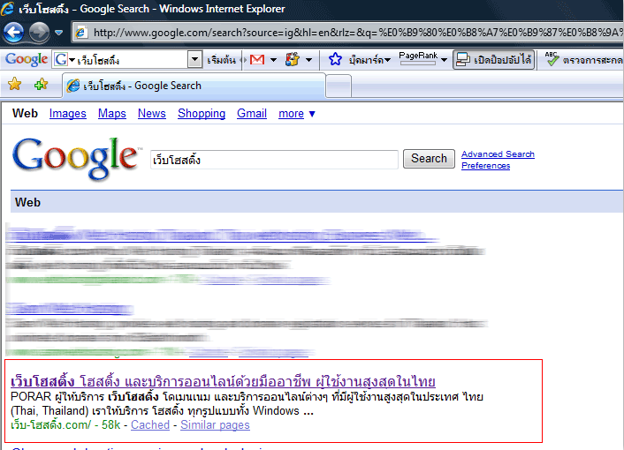Image resolution: width=624 pixels, height=450 pixels.
Task: Click the Add to Favorites star-plus icon
Action: coord(41,84)
